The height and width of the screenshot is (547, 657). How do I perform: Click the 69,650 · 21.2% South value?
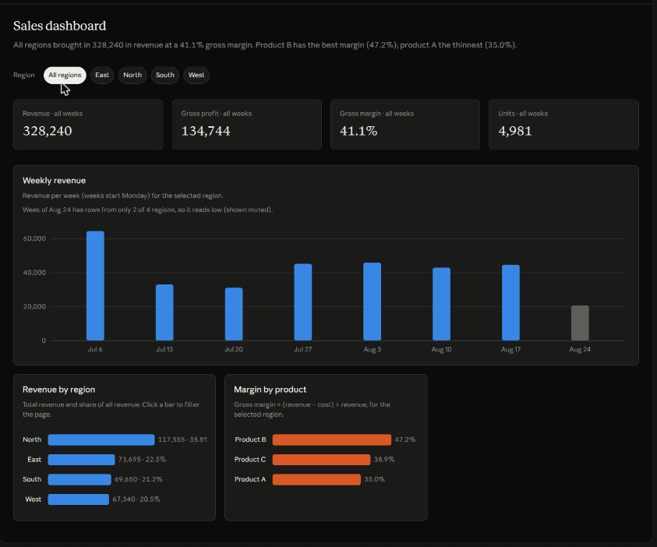138,479
